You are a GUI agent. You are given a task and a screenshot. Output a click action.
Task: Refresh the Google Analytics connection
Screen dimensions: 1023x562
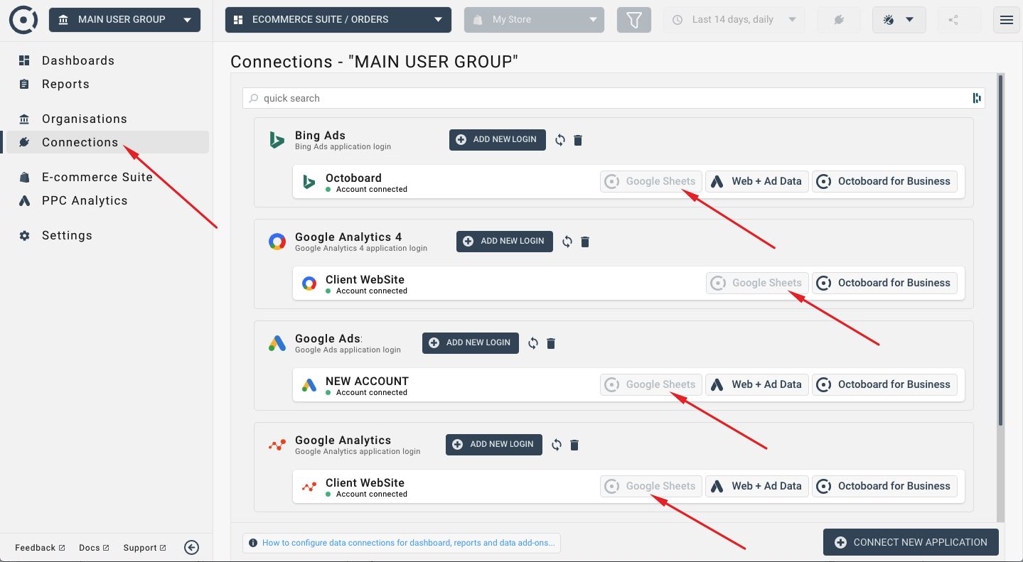(557, 445)
